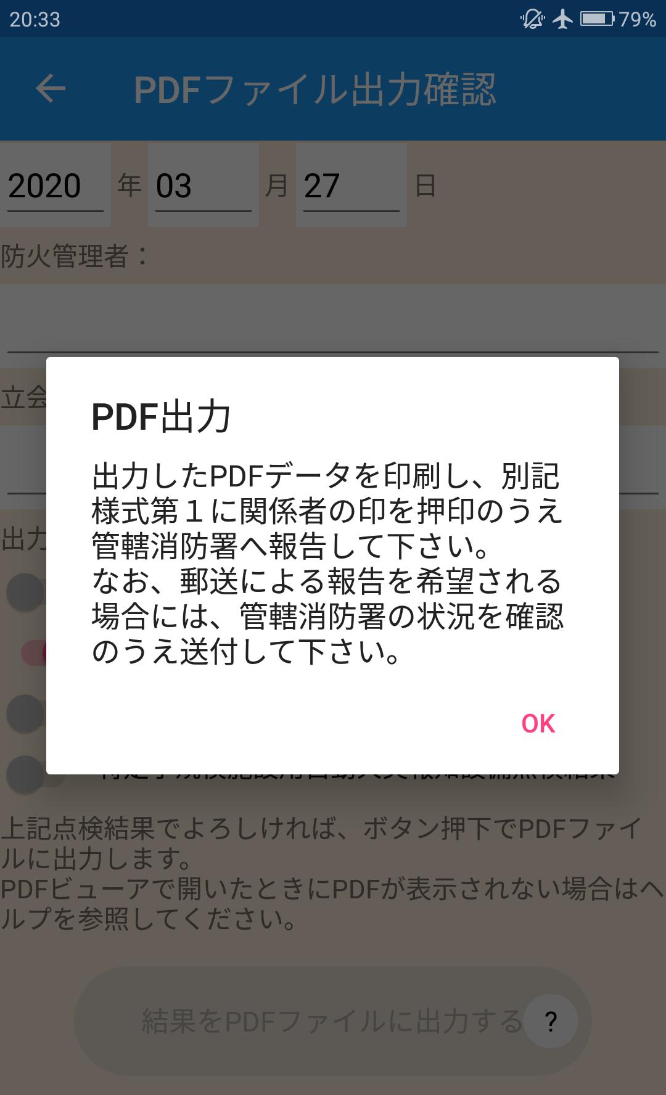This screenshot has height=1095, width=666.
Task: Tap the PDFファイル出力確認 header title
Action: tap(314, 89)
